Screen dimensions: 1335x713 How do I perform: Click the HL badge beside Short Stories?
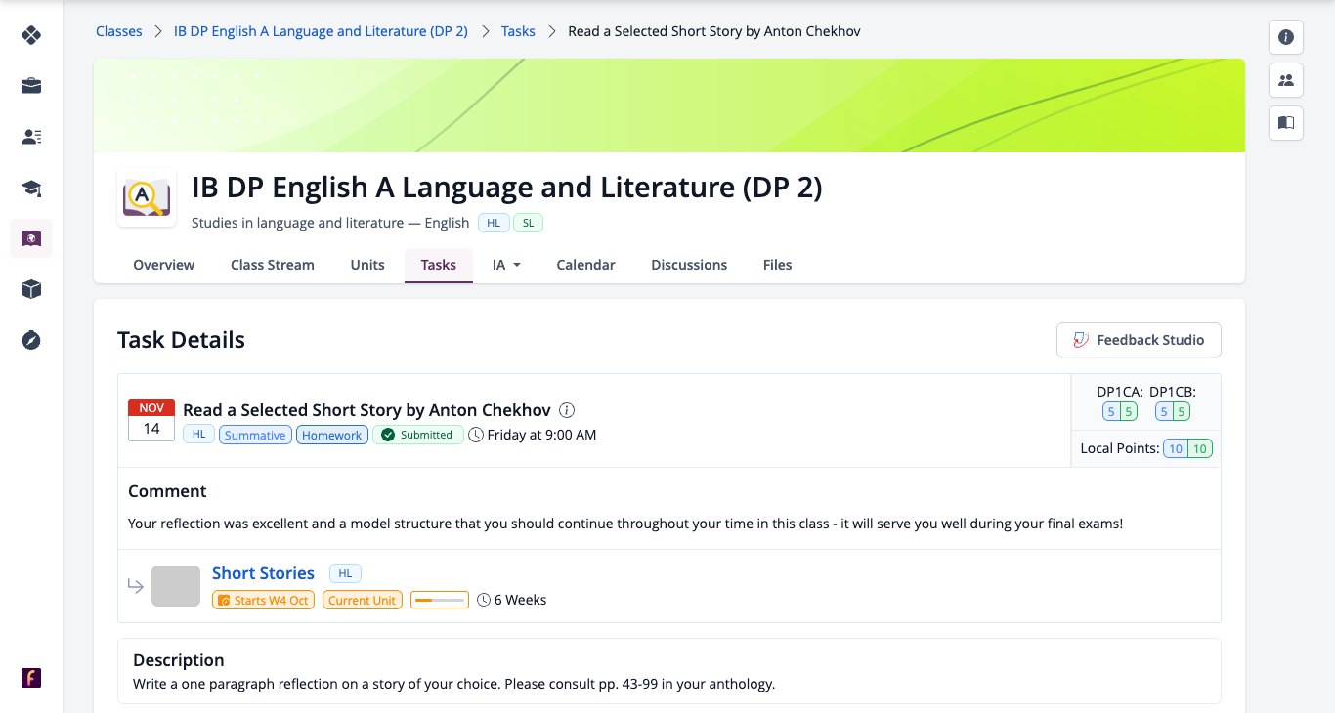(x=345, y=573)
